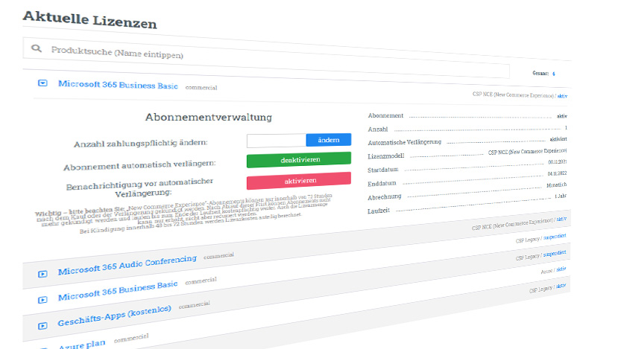Click commercial tag beside Audio Conferencing
The width and height of the screenshot is (621, 349).
click(x=218, y=256)
